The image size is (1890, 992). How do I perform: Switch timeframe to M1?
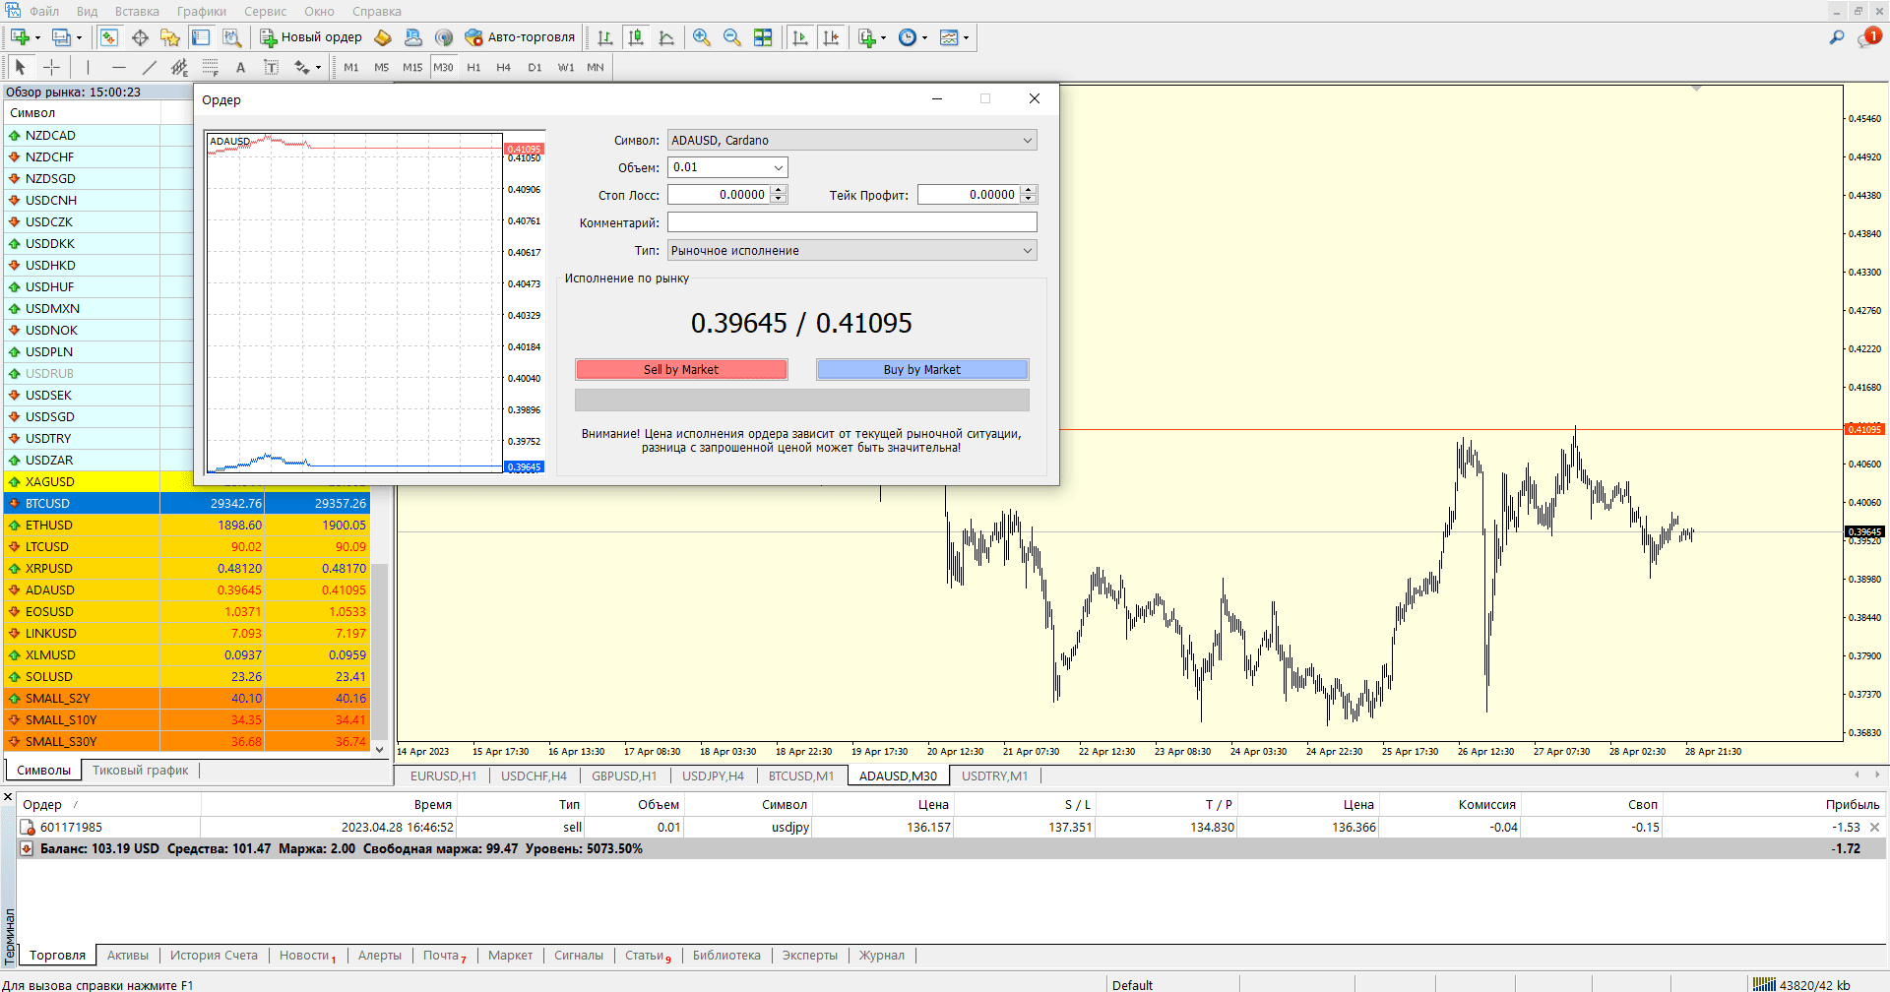click(351, 67)
